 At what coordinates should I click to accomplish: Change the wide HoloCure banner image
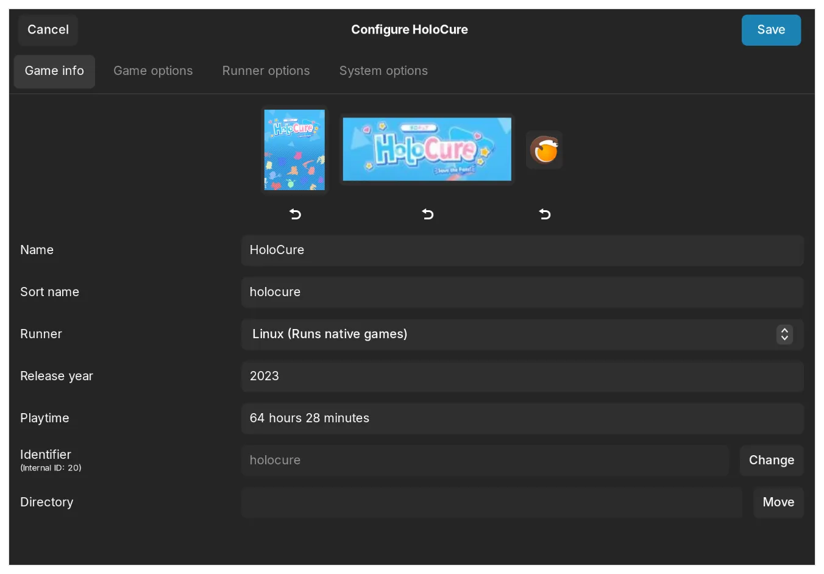tap(427, 149)
